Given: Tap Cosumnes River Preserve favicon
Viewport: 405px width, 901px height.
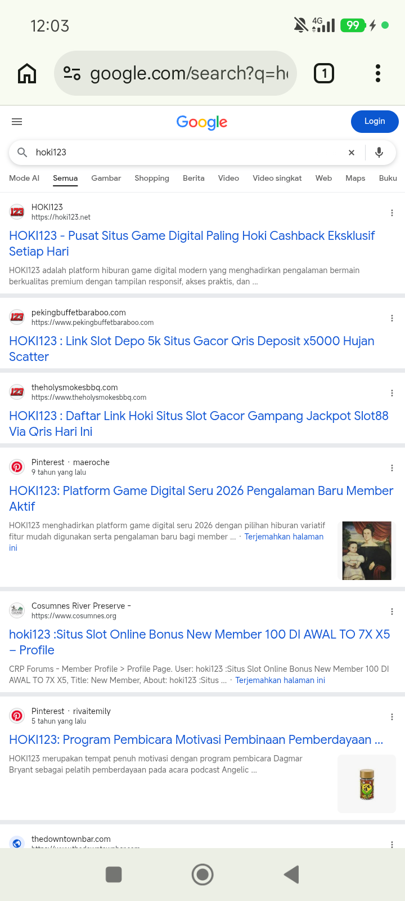Looking at the screenshot, I should (x=17, y=610).
